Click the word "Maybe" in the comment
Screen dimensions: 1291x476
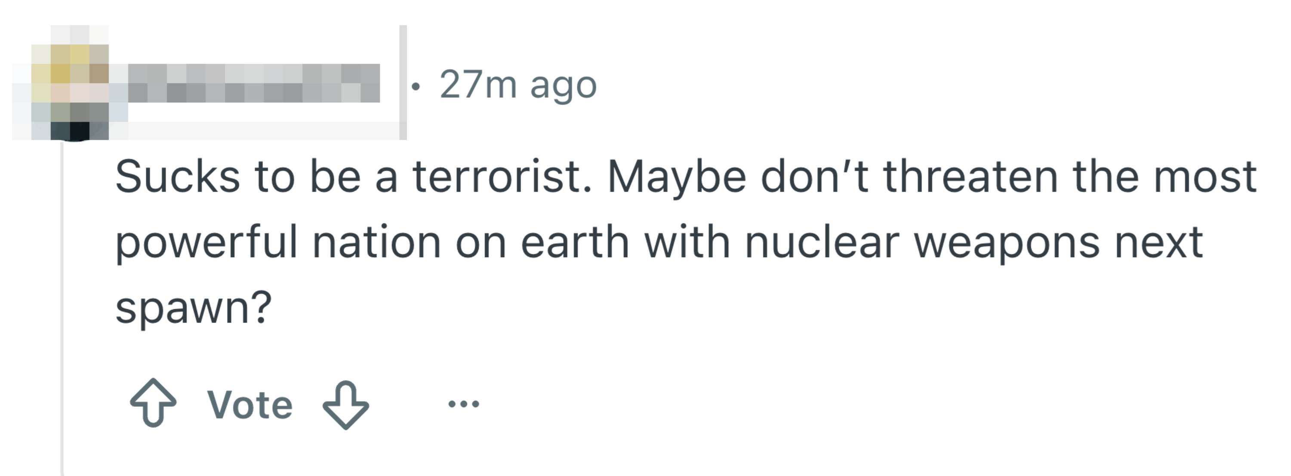pos(677,178)
